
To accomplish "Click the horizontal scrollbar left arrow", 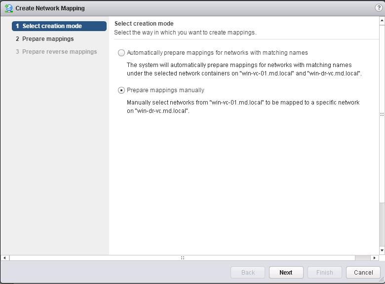I will (4, 258).
